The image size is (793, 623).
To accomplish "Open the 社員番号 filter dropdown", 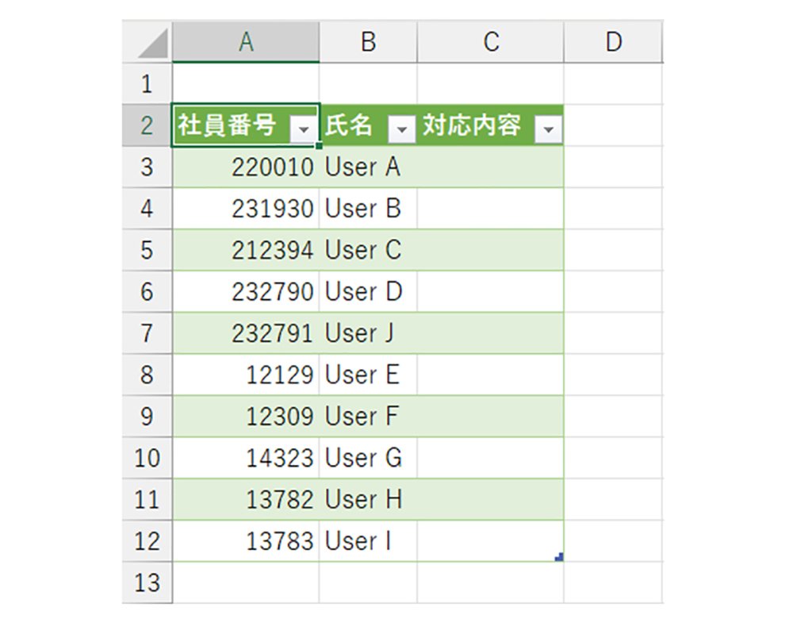I will [304, 129].
